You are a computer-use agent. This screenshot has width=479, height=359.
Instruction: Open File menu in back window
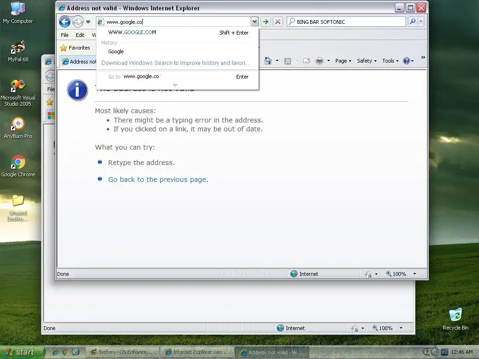51,89
